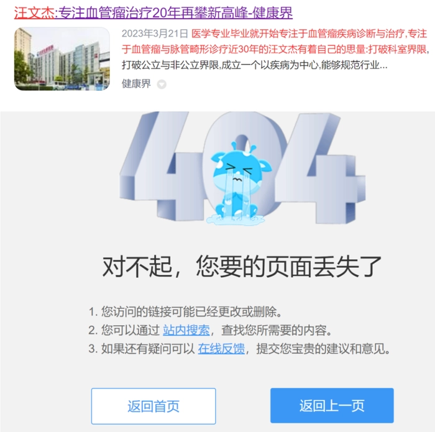Click tip 1 about changed or deleted link
435x432 pixels.
185,312
